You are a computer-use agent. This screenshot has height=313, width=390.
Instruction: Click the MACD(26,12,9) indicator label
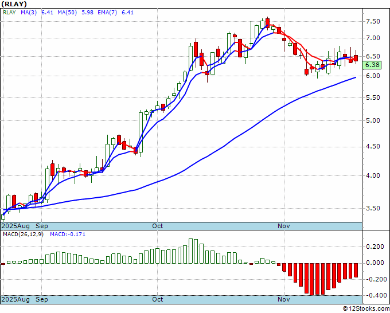click(x=23, y=234)
